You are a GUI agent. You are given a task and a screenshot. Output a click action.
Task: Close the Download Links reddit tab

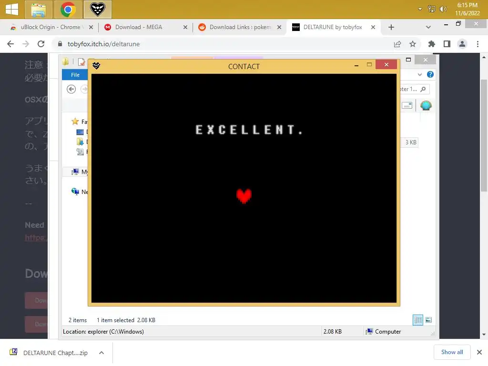pos(279,27)
